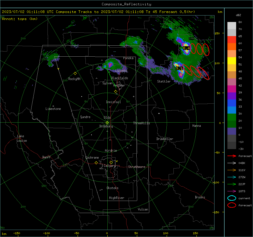Screen dimensions: 253x237
Task: Click the green 22JP arrow legend icon
Action: tap(232, 184)
